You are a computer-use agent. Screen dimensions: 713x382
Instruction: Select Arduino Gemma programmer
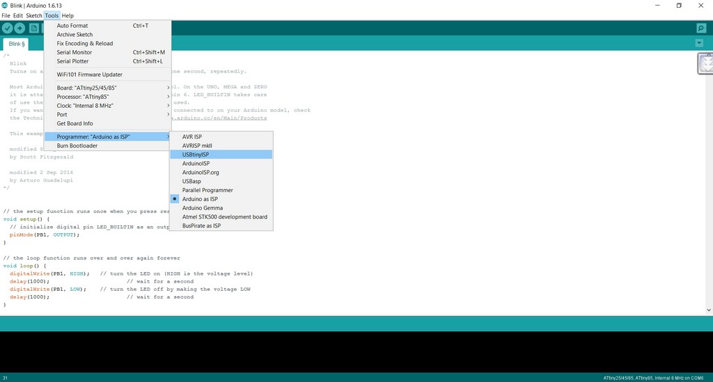click(221, 208)
